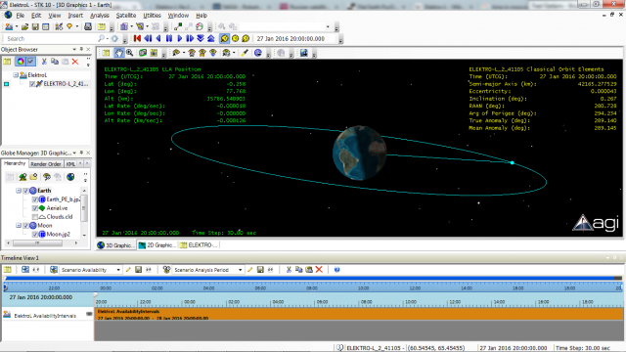Image resolution: width=626 pixels, height=352 pixels.
Task: Open the Utilities menu
Action: pos(152,16)
